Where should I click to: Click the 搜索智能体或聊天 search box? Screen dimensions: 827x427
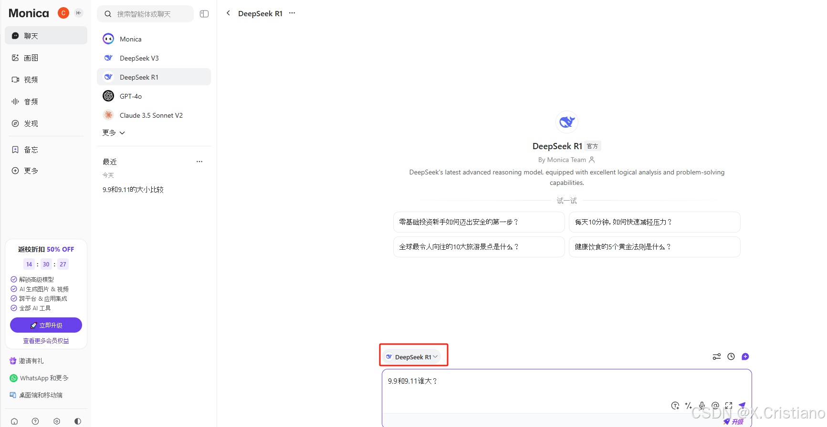pyautogui.click(x=146, y=14)
